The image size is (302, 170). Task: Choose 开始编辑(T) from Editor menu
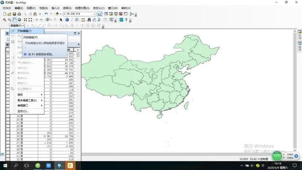click(x=27, y=31)
